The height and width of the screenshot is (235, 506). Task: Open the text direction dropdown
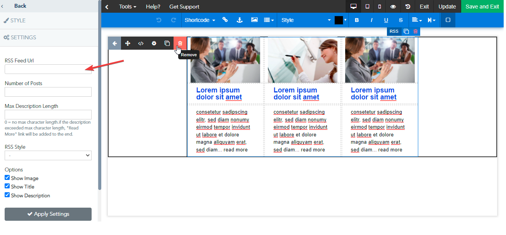pos(431,20)
